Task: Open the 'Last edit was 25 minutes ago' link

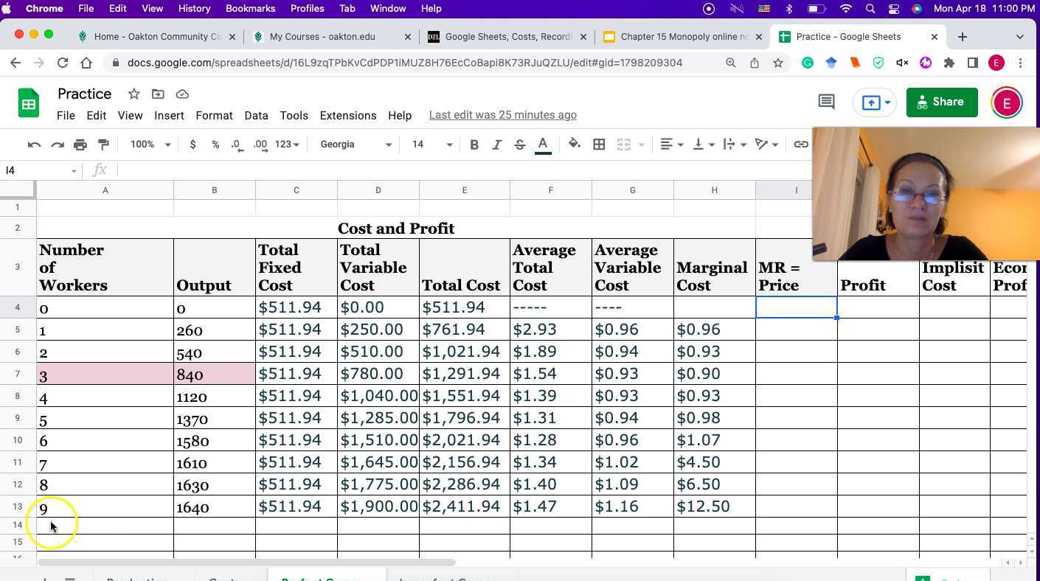Action: (502, 115)
